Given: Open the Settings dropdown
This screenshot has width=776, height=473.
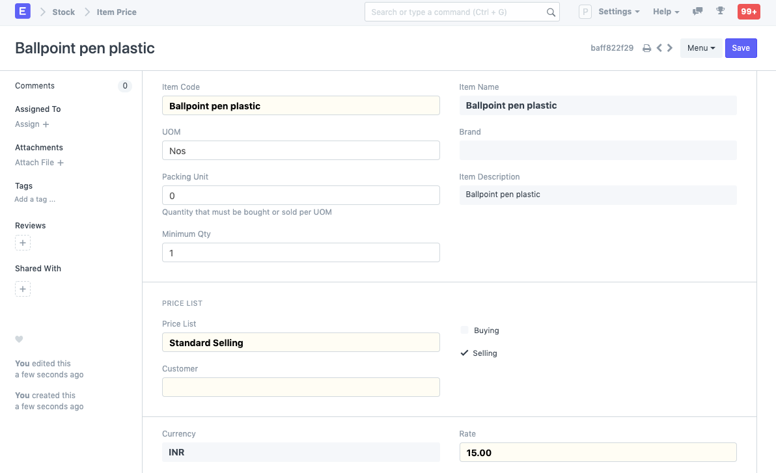Looking at the screenshot, I should point(618,12).
